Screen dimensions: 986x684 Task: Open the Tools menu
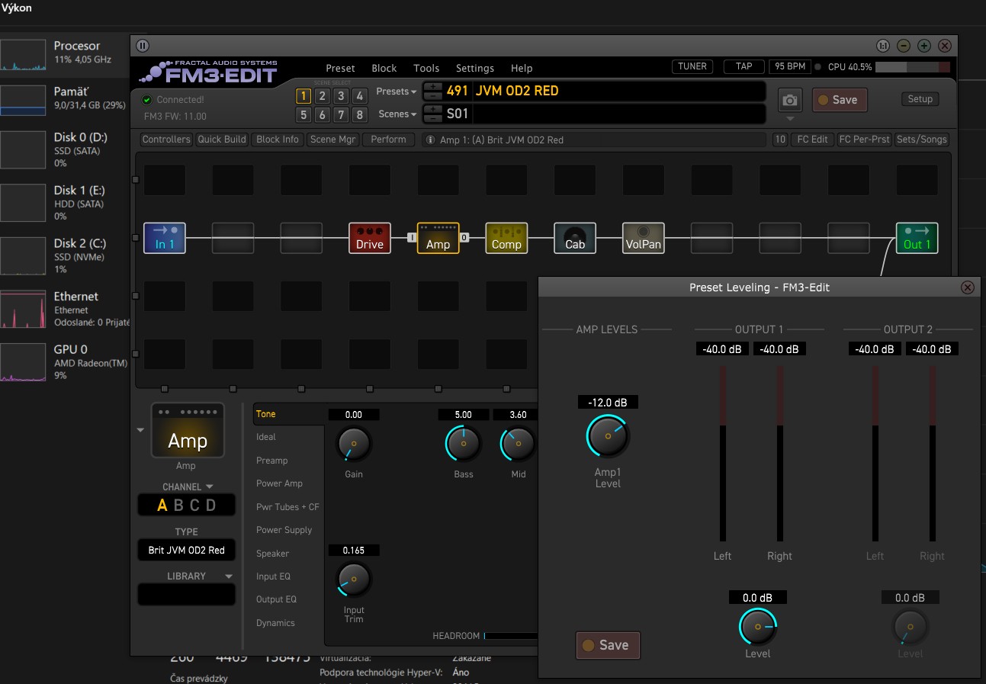click(x=426, y=68)
